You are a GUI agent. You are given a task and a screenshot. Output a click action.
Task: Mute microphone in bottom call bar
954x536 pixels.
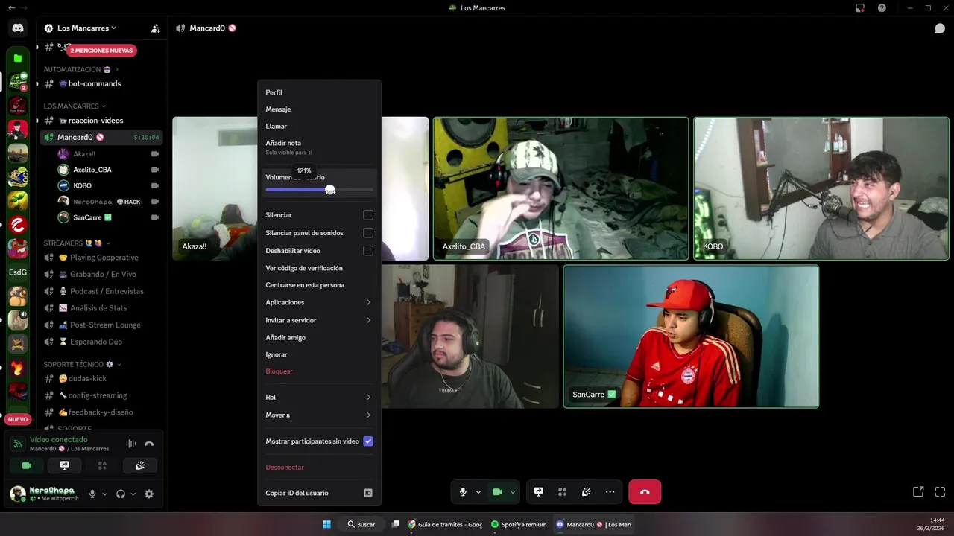point(463,492)
